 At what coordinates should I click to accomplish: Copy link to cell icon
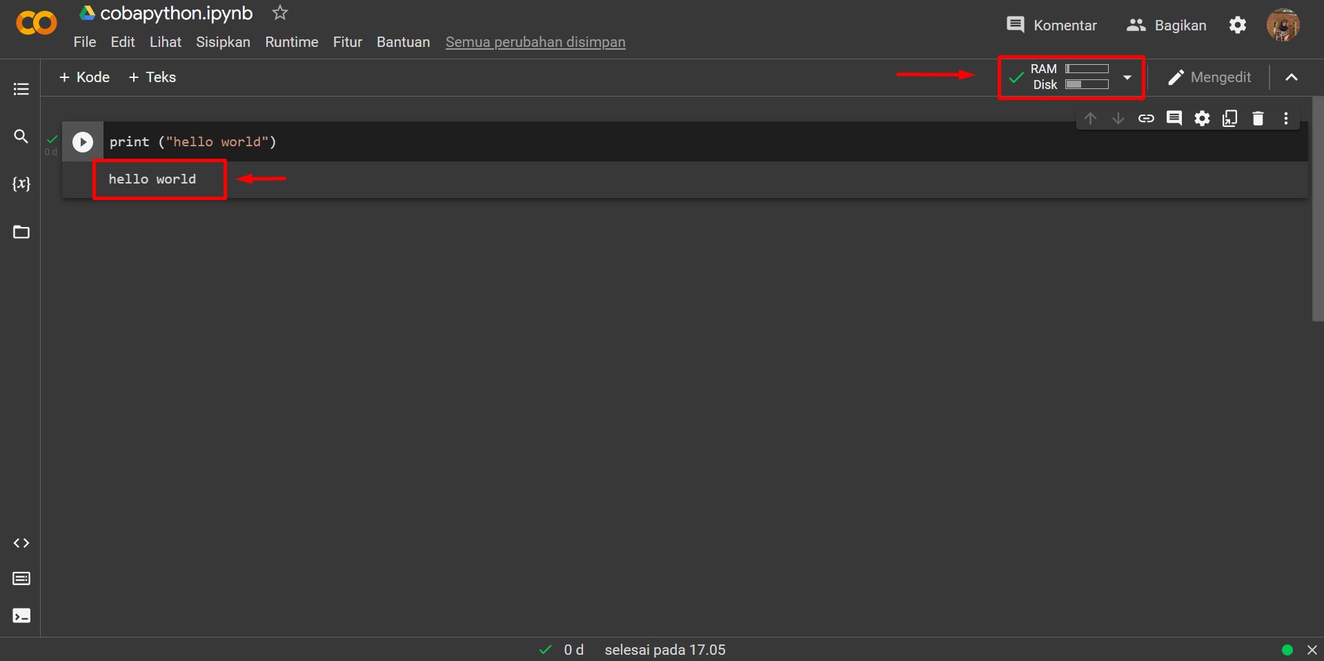(x=1146, y=119)
